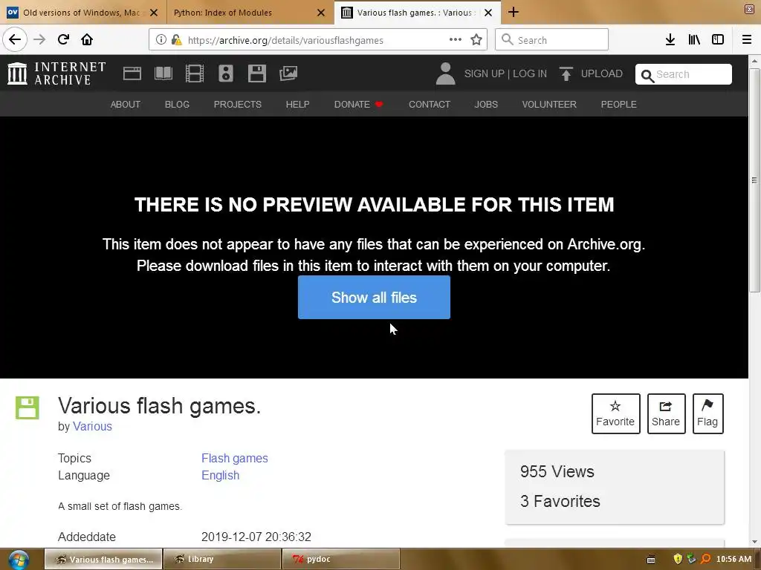The image size is (761, 570).
Task: Click the UPLOAD link
Action: 602,73
